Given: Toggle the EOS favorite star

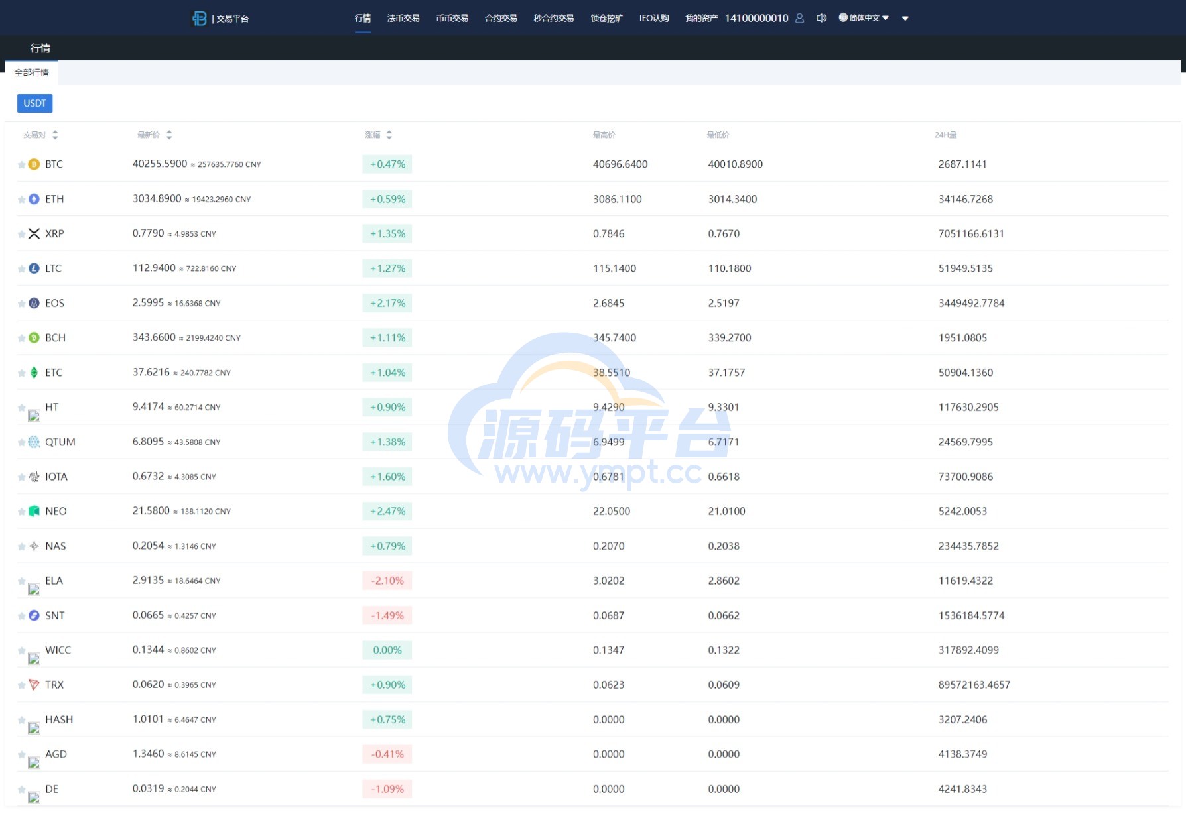Looking at the screenshot, I should (21, 303).
